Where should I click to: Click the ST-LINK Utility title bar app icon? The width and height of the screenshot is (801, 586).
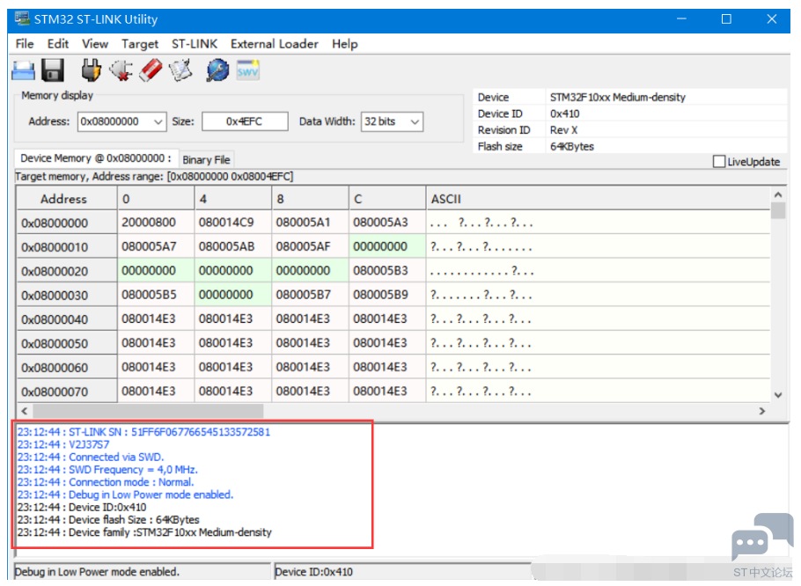22,18
